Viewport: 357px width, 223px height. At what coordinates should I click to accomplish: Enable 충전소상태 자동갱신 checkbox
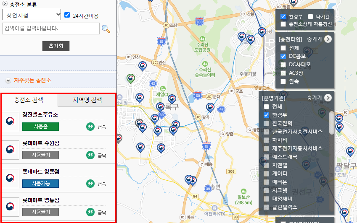(283, 24)
